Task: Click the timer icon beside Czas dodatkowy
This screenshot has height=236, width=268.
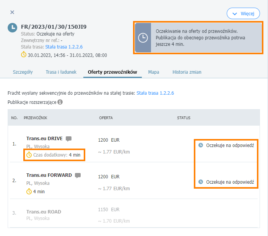Action: point(29,155)
